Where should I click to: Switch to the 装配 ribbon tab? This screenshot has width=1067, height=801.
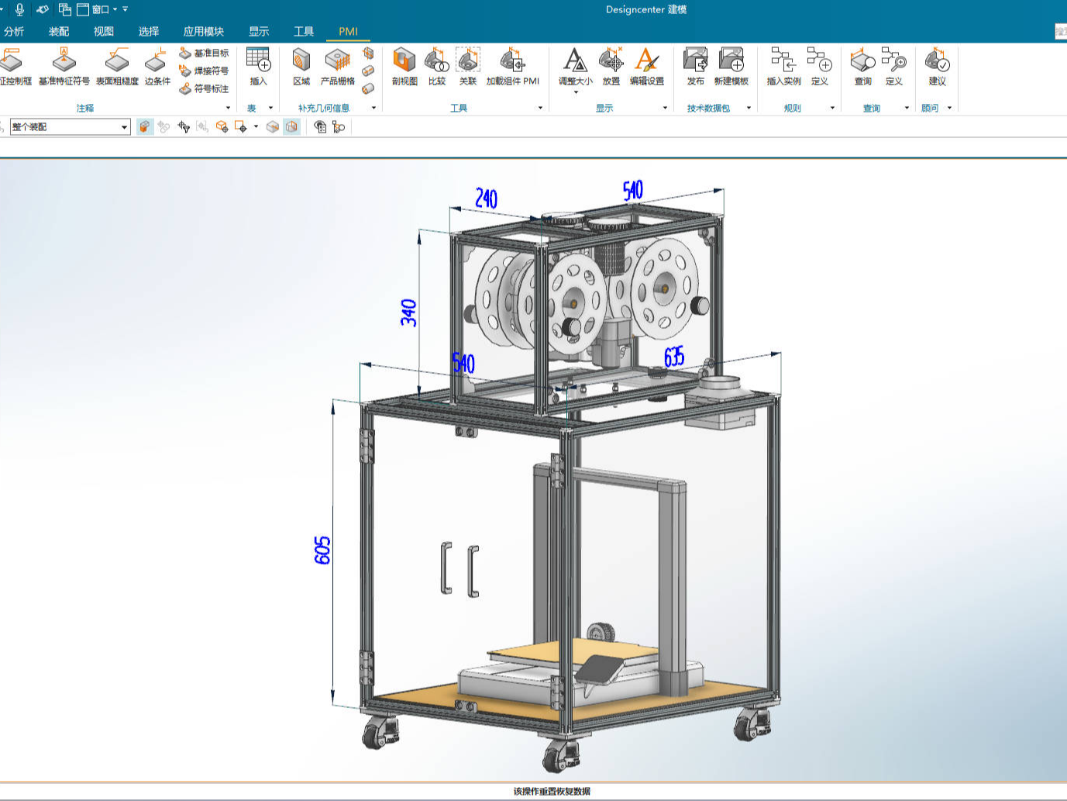coord(60,32)
